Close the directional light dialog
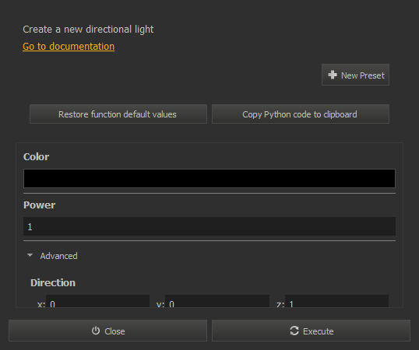This screenshot has height=350, width=419. (x=107, y=331)
